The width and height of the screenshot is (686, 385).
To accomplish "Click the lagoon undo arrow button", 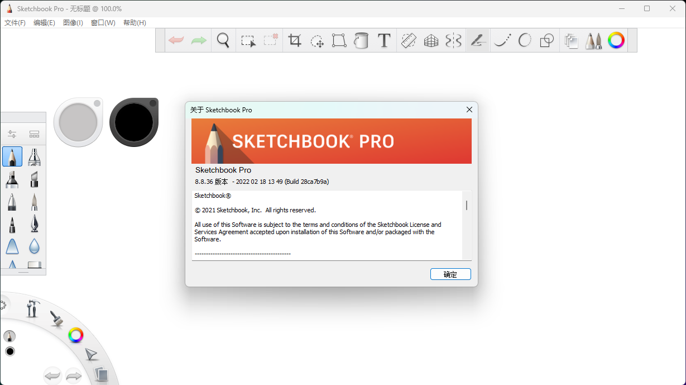I will pos(52,376).
